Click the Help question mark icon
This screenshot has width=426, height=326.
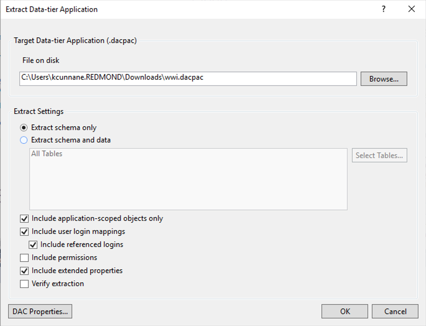[384, 9]
